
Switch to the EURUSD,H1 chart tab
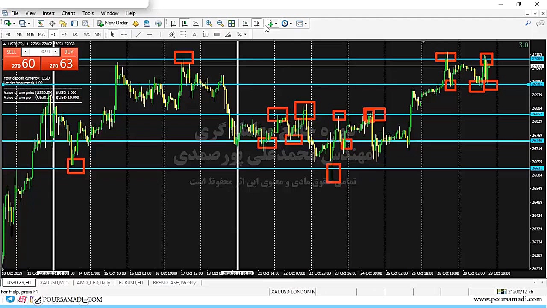[x=131, y=283]
